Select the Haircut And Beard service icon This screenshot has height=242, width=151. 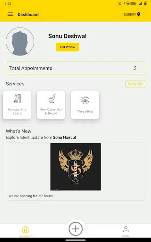[17, 98]
